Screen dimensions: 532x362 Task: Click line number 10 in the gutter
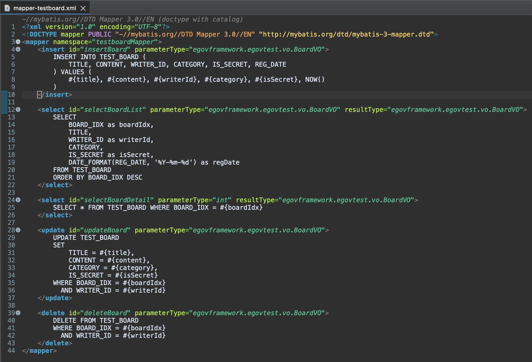[11, 94]
